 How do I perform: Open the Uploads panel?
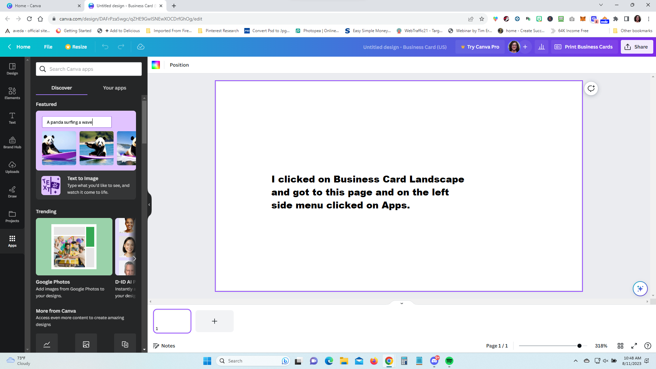[x=12, y=167]
